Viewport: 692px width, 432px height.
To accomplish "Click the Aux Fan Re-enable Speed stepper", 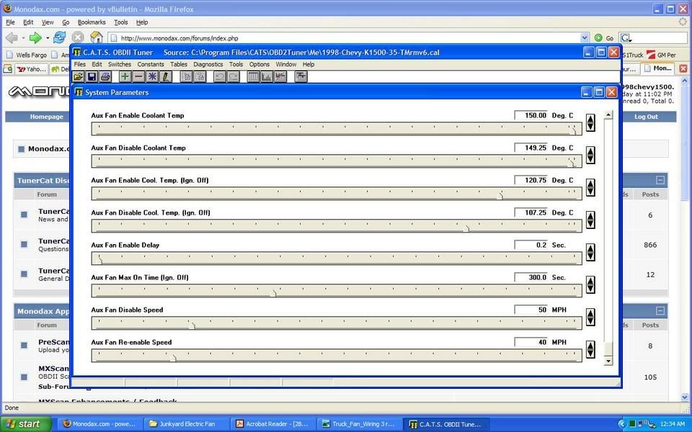I will [590, 349].
